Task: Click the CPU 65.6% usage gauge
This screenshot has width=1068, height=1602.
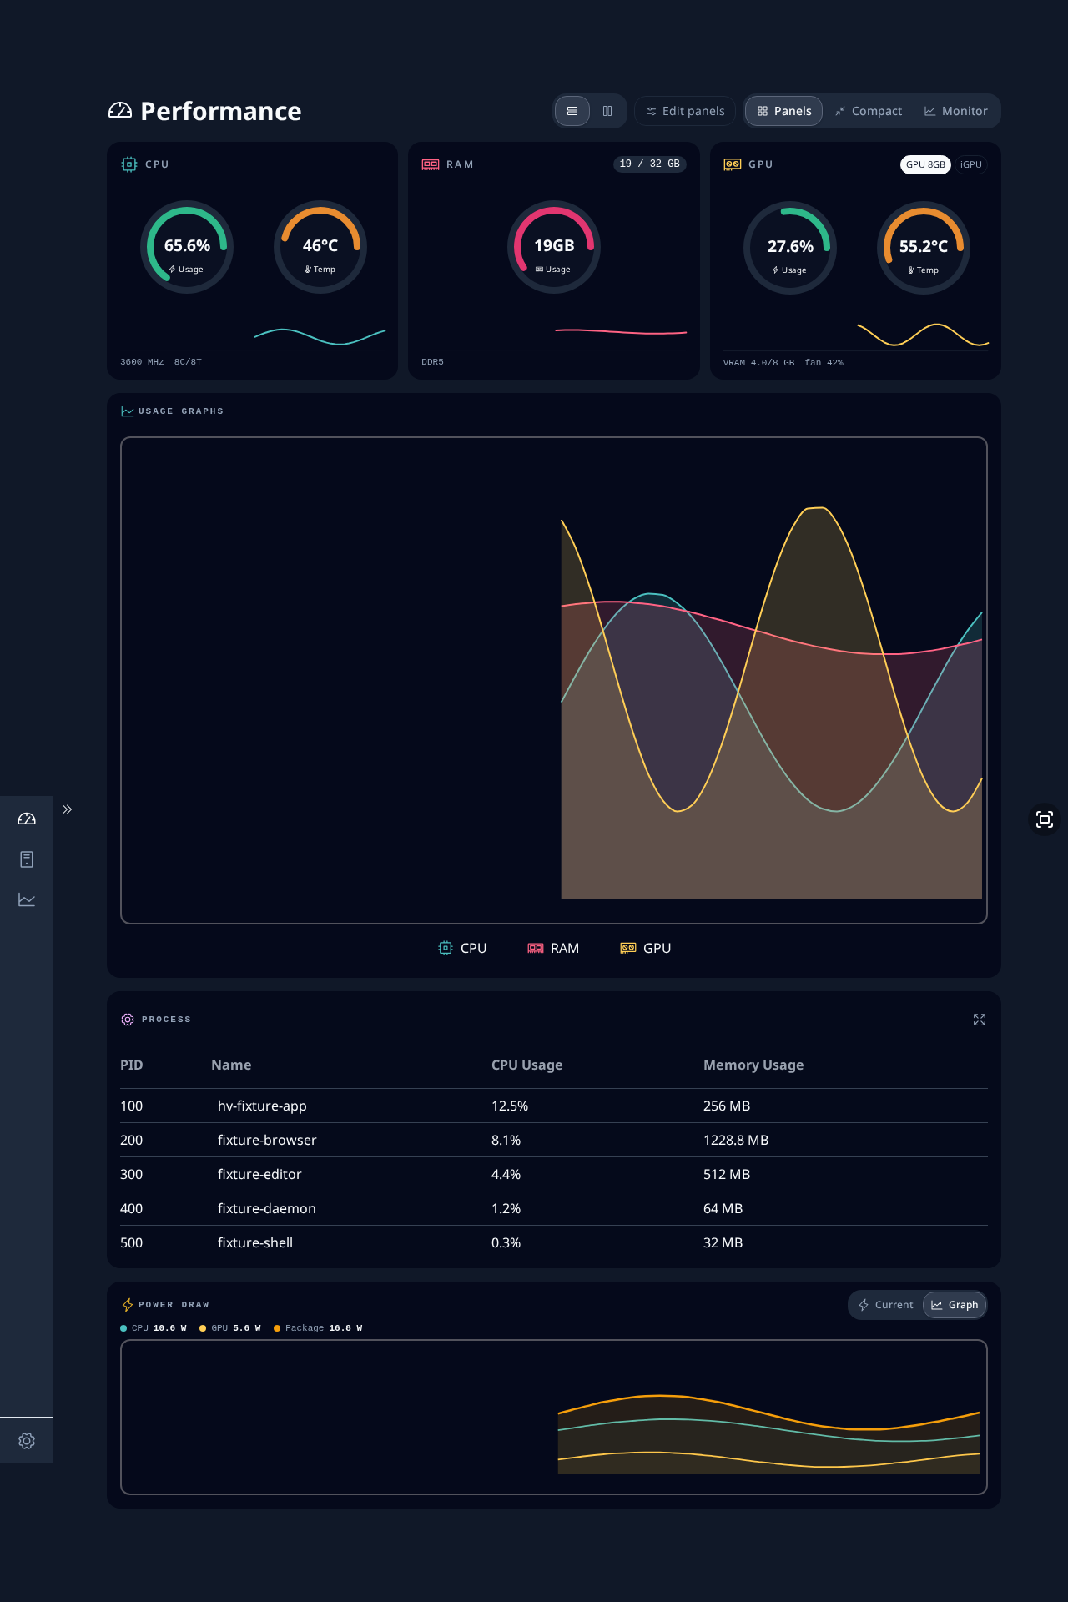Action: (x=187, y=247)
